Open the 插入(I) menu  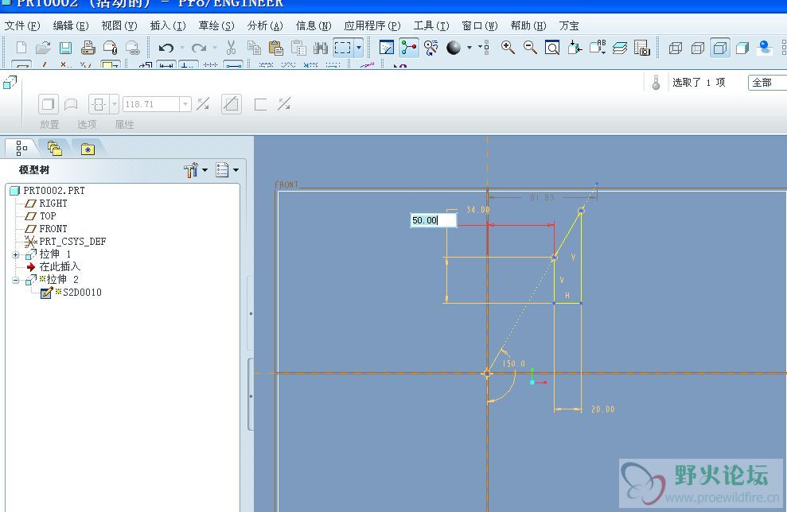click(168, 25)
